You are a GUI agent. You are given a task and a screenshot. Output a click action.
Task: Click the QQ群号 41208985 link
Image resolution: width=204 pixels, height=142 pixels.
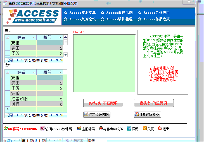[21, 129]
